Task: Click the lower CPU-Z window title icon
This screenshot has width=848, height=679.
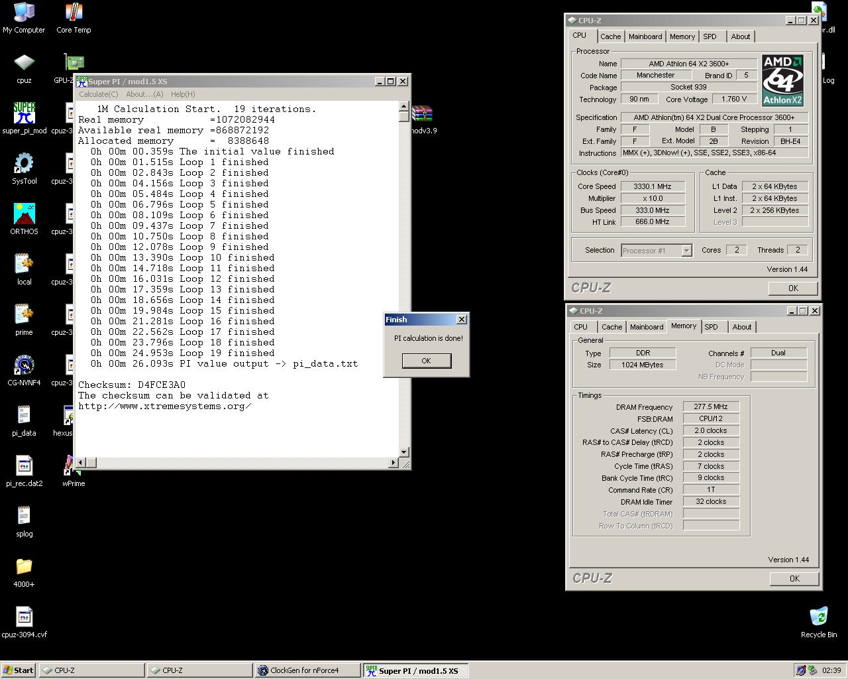Action: tap(574, 310)
